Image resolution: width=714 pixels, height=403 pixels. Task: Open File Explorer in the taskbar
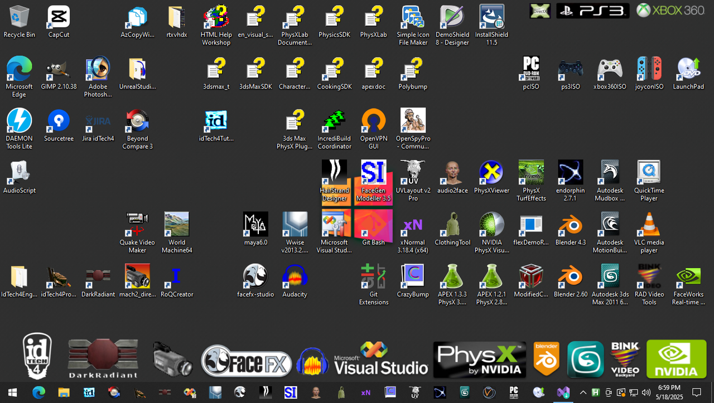click(x=64, y=392)
